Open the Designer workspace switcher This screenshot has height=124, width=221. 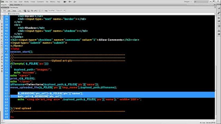click(188, 2)
